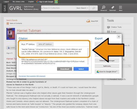Click Logout in top bar
137x109 pixels.
6,2
